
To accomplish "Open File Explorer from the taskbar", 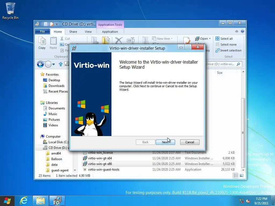I will coord(41,201).
